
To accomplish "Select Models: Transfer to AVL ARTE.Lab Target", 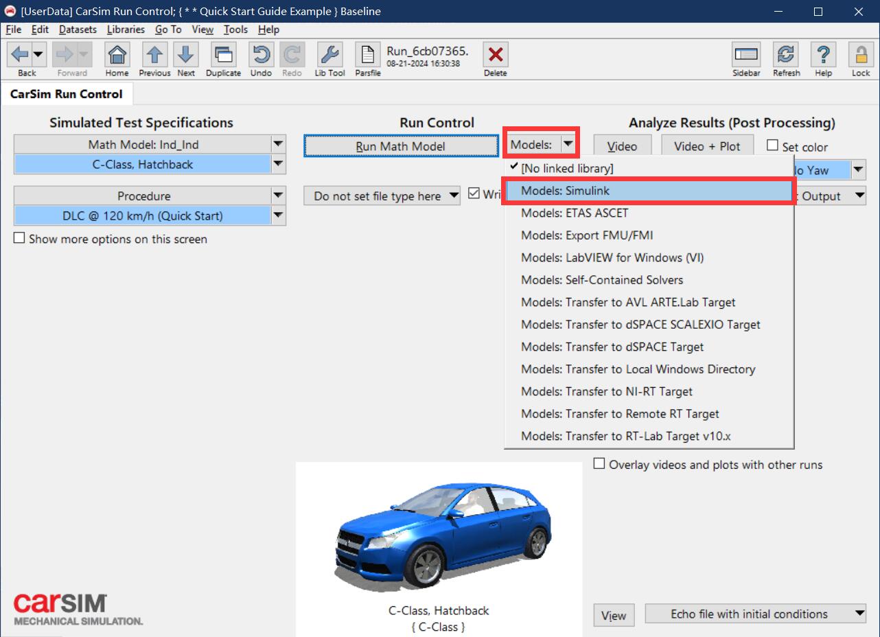I will 649,302.
